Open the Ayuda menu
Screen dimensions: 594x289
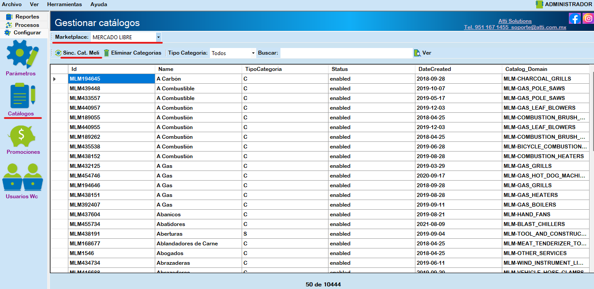(x=98, y=4)
